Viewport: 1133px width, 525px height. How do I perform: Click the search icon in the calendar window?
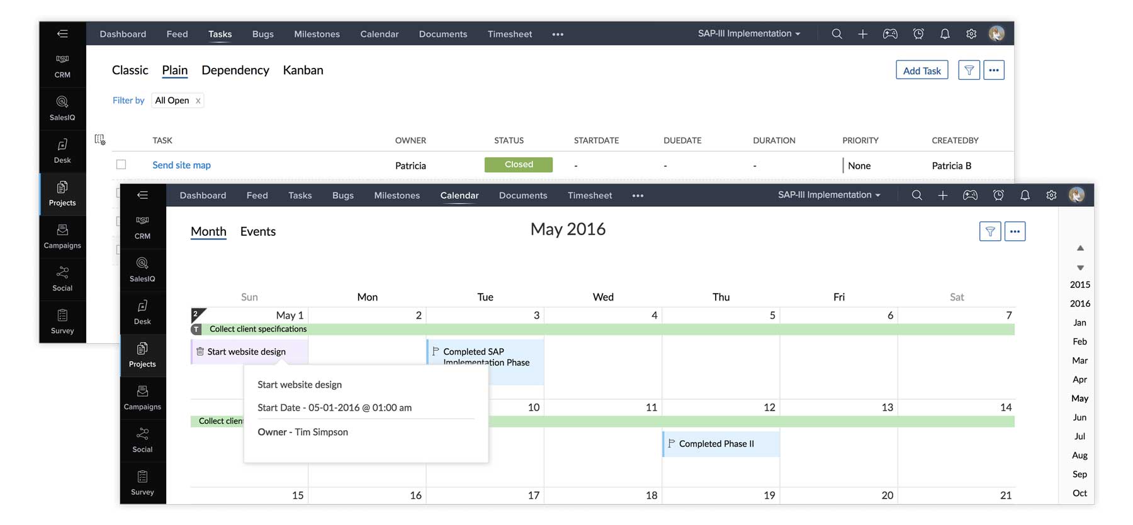[916, 196]
